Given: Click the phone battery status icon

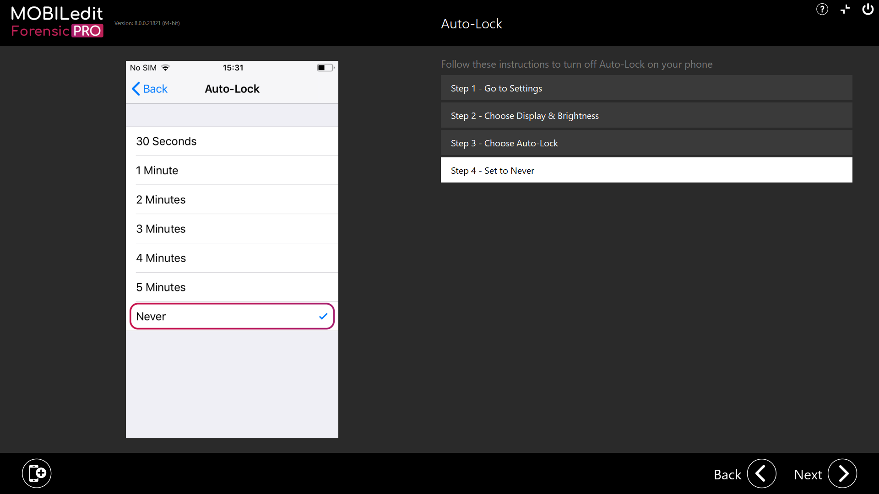Looking at the screenshot, I should point(325,68).
